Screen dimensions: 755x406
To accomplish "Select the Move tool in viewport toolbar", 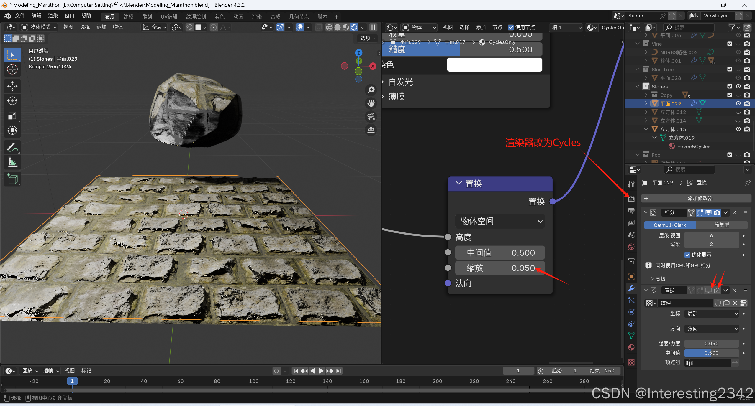I will pyautogui.click(x=12, y=86).
